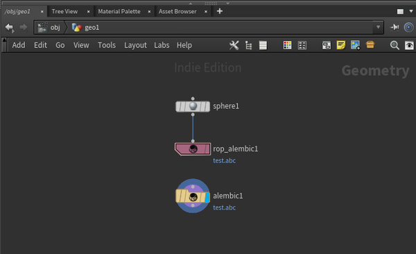This screenshot has width=416, height=254.
Task: Create a network box icon
Action: [x=327, y=45]
